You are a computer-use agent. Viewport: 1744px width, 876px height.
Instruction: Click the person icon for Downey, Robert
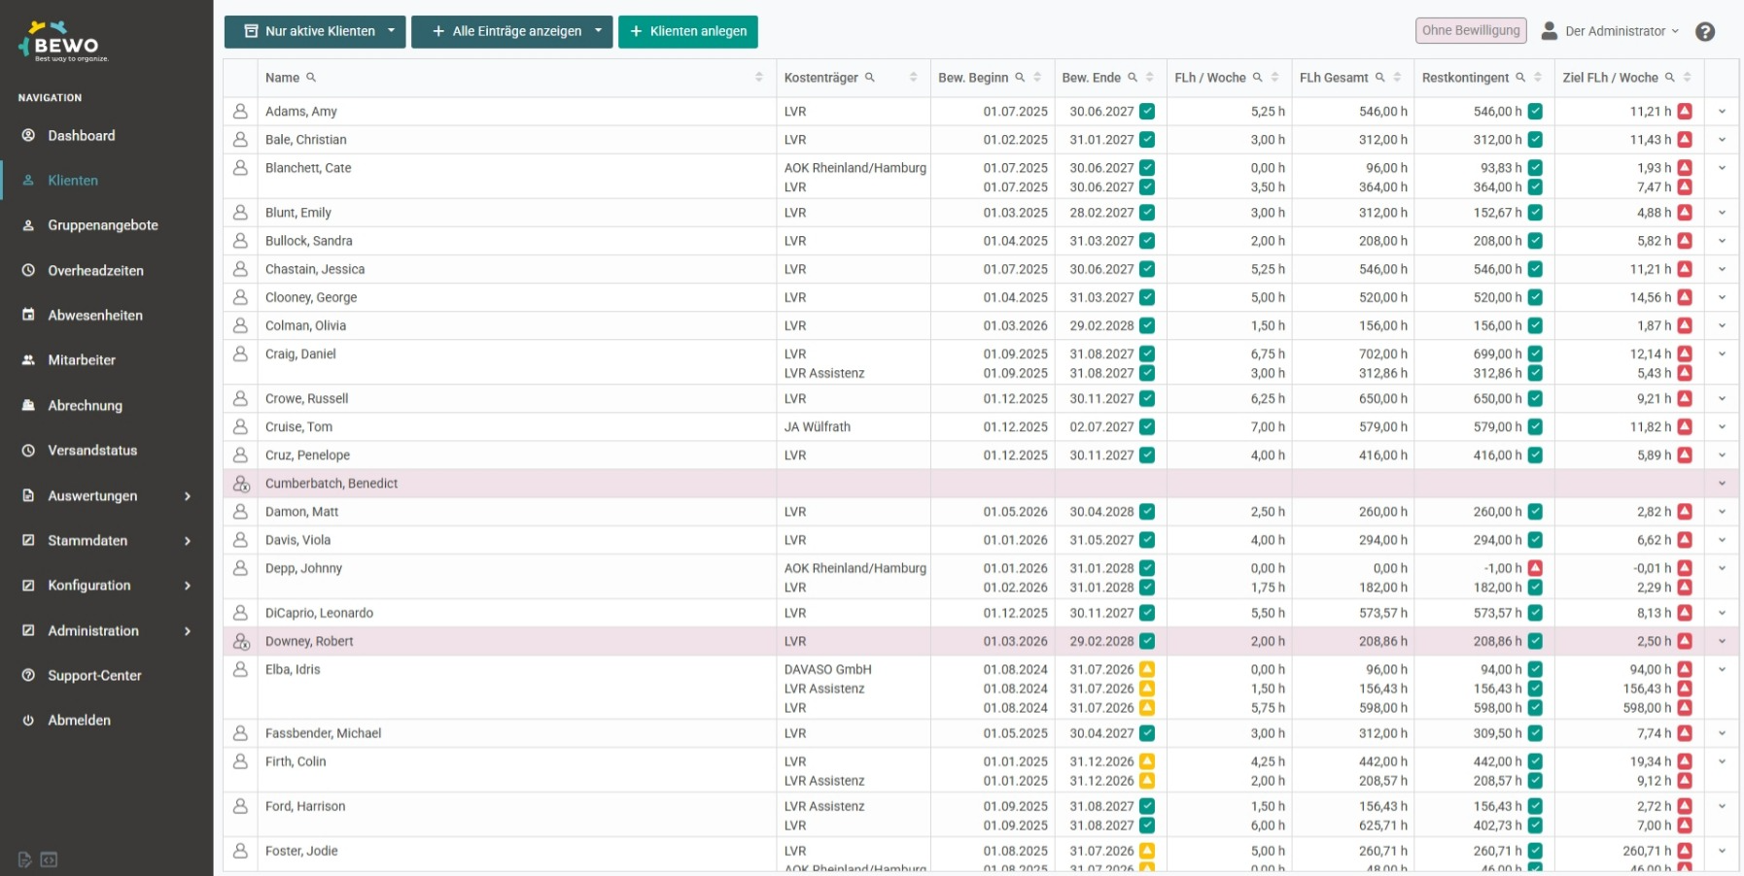tap(241, 642)
